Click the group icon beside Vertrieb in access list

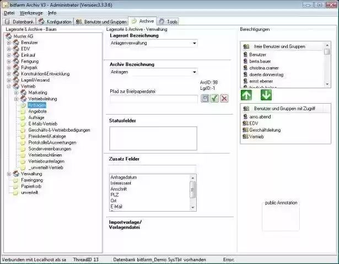coord(245,137)
